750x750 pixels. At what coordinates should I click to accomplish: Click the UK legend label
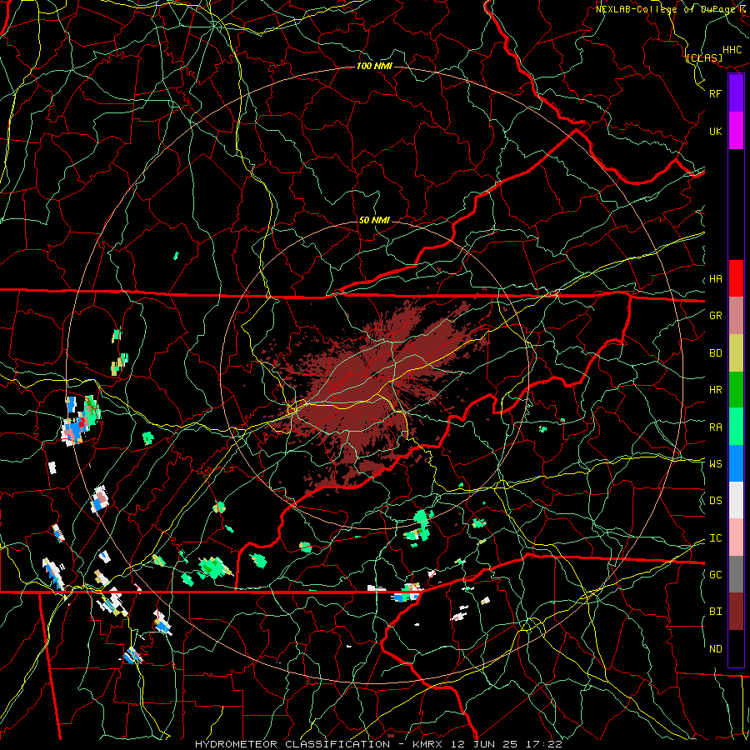(716, 132)
